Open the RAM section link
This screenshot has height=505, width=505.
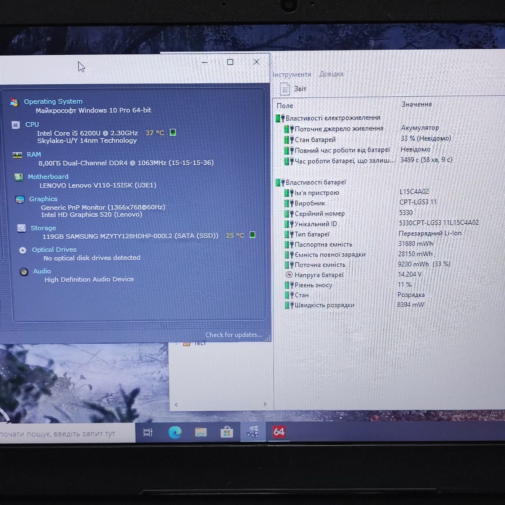(x=34, y=154)
